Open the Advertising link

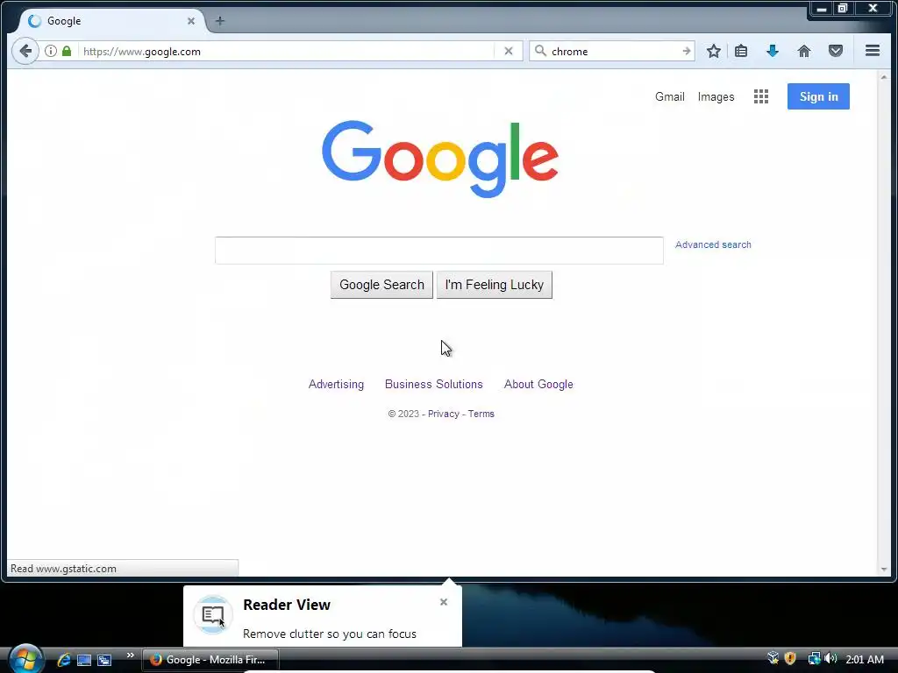336,384
